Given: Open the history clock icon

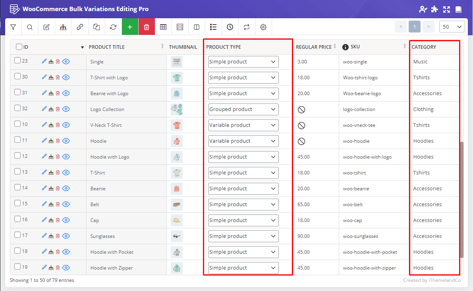Looking at the screenshot, I should coord(230,27).
